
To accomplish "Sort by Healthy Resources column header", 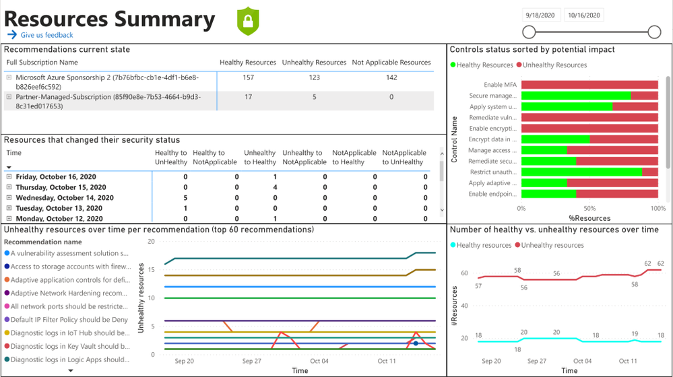I will tap(248, 62).
